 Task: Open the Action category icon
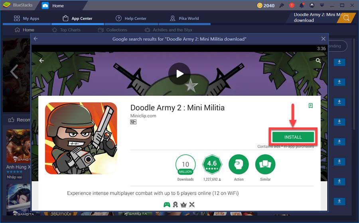pyautogui.click(x=239, y=164)
